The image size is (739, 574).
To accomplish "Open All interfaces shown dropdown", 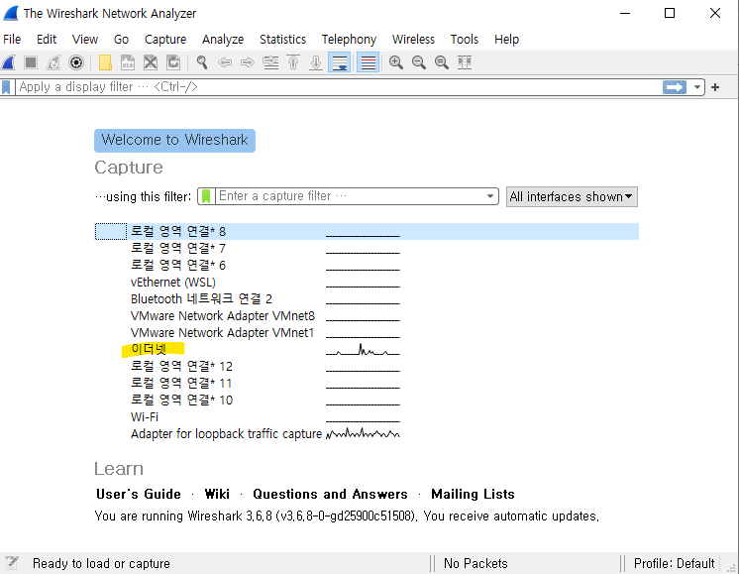I will (572, 196).
